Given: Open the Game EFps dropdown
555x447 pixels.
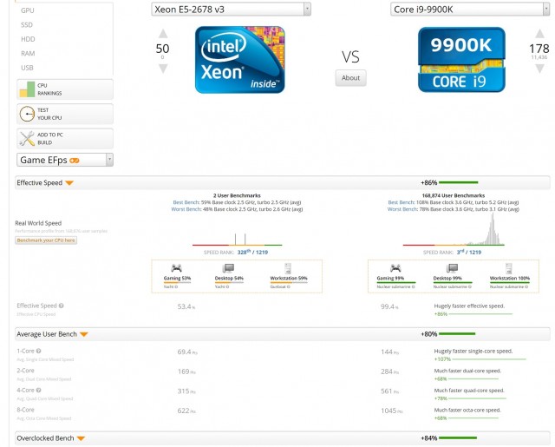Looking at the screenshot, I should point(65,160).
